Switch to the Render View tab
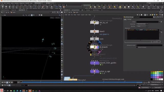 [x=14, y=10]
